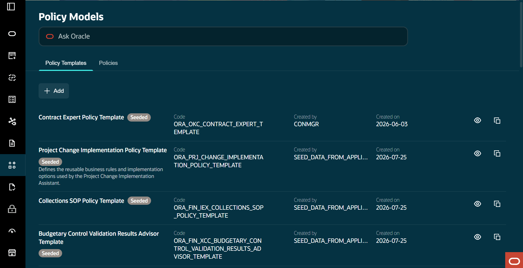Viewport: 523px width, 268px height.
Task: Click the 2026-06-03 created-on date
Action: tap(392, 124)
